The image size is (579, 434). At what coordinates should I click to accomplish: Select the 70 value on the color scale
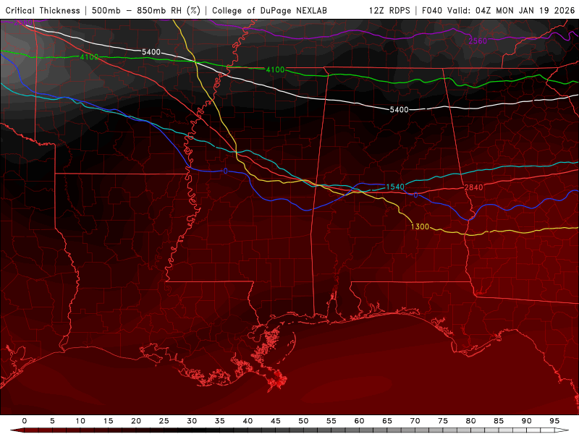pos(415,421)
